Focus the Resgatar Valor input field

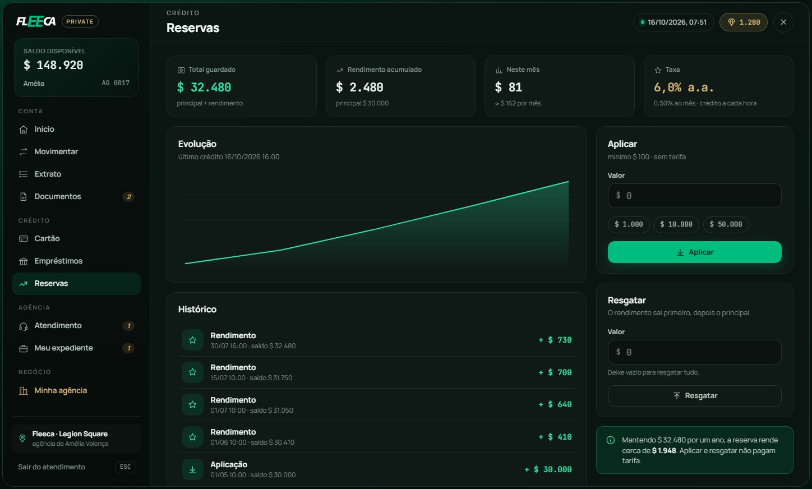pyautogui.click(x=694, y=352)
